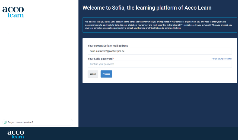
Task: Click the Acco Learn footer logo
Action: (16, 134)
